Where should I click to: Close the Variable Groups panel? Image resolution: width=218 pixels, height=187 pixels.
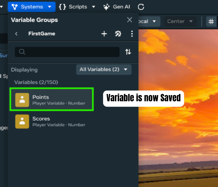click(x=130, y=20)
